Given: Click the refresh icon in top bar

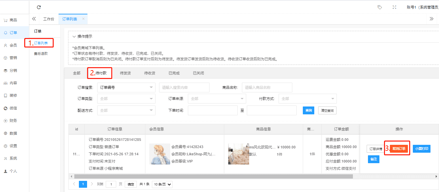Looking at the screenshot, I should tap(39, 7).
